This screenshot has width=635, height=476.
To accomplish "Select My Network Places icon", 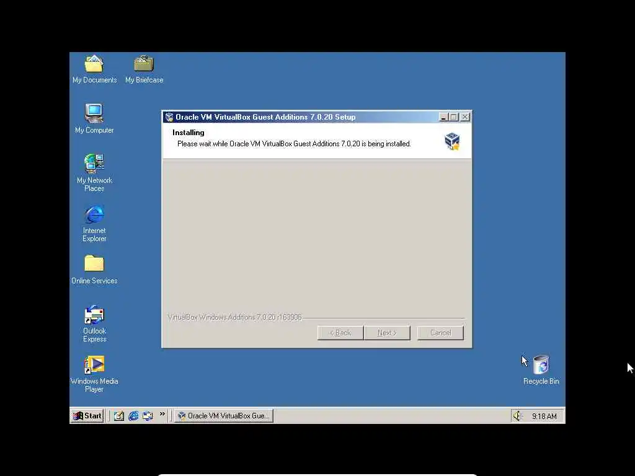I will (94, 172).
